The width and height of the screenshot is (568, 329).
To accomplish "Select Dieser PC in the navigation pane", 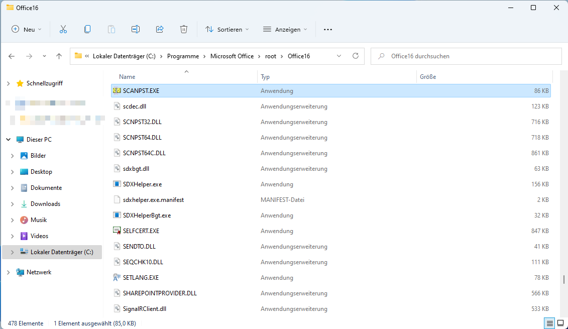I will click(x=39, y=140).
